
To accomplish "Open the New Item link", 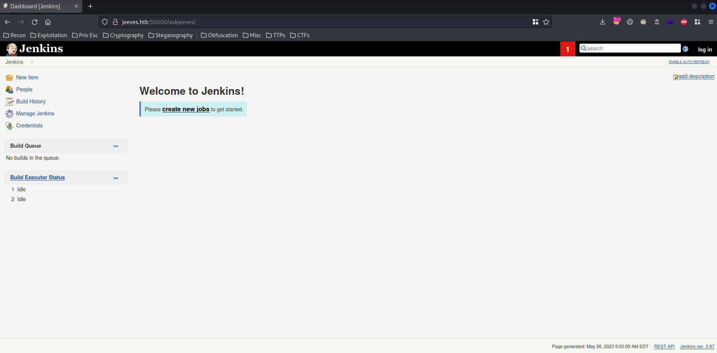I will [27, 77].
